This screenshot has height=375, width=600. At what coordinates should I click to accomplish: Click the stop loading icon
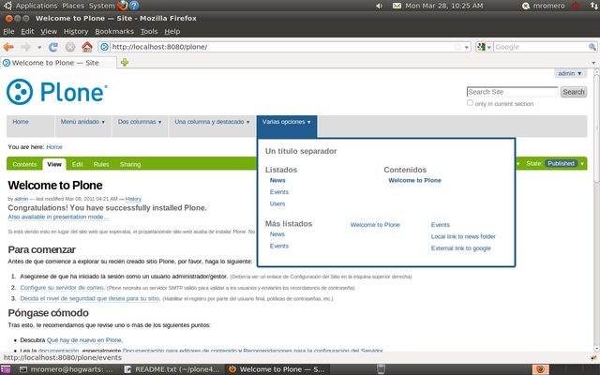coord(70,47)
